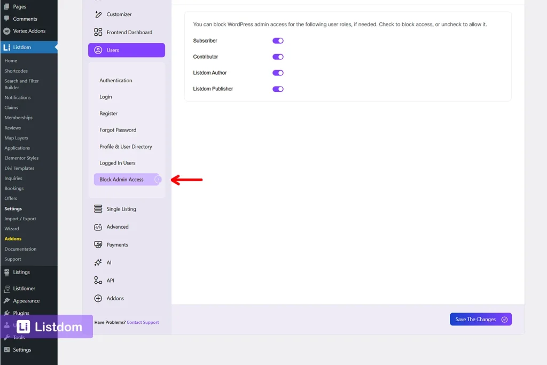Image resolution: width=547 pixels, height=365 pixels.
Task: Click the AI sparkle icon
Action: (98, 262)
